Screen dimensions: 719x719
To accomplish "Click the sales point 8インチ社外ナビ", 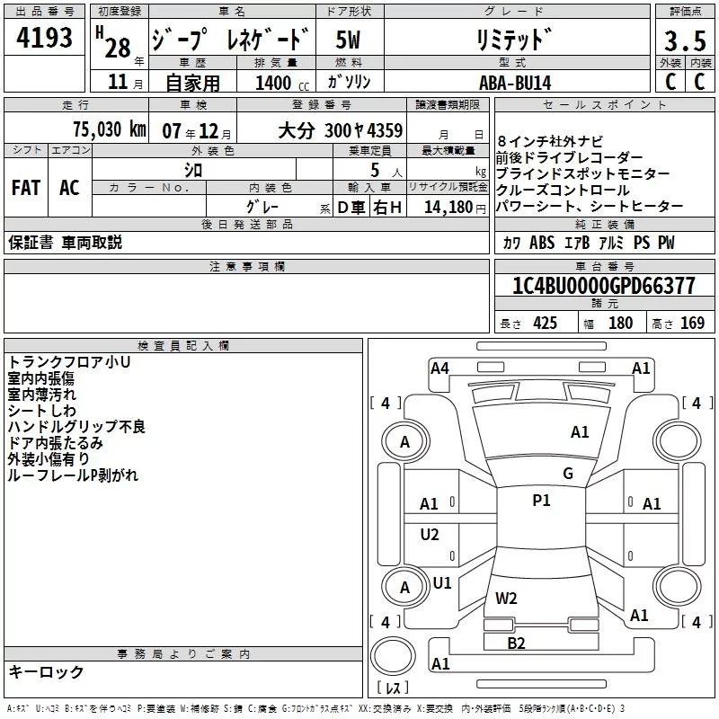I will pos(550,141).
